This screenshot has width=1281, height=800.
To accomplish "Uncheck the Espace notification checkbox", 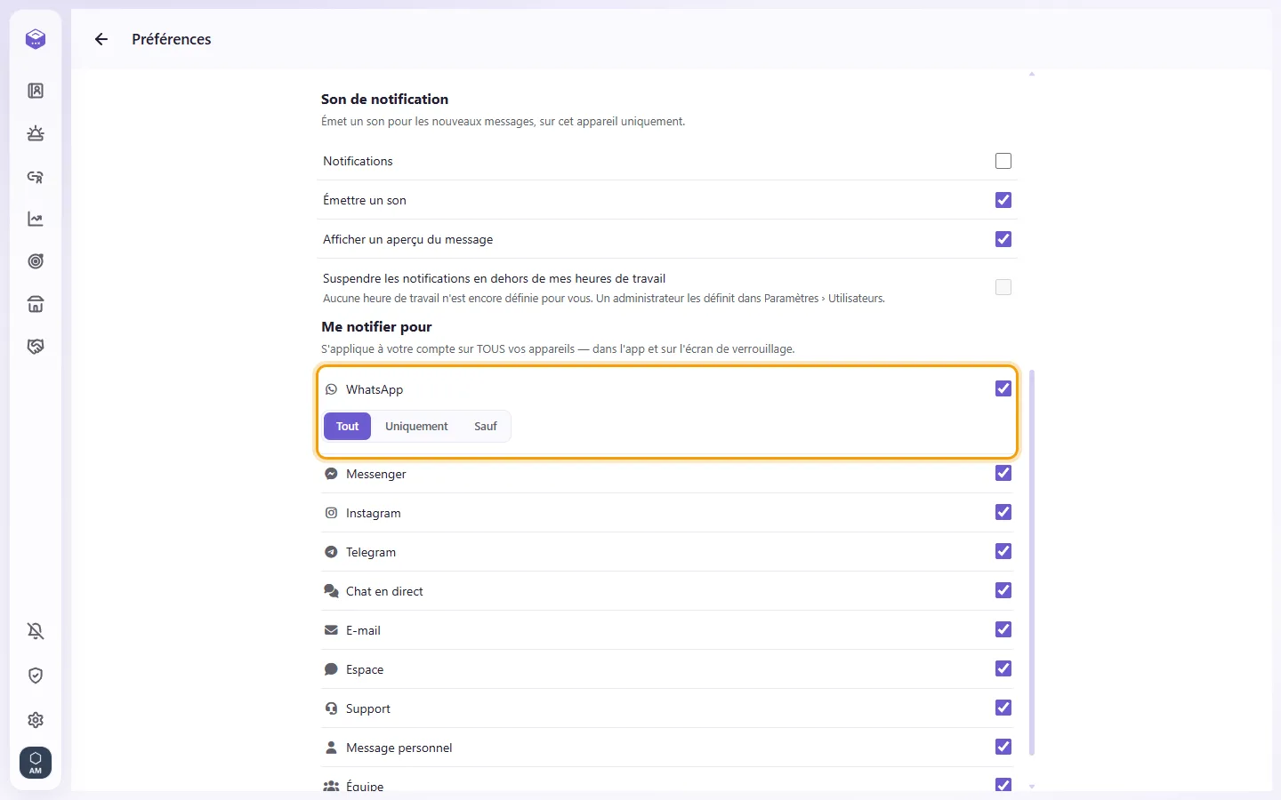I will (1003, 668).
